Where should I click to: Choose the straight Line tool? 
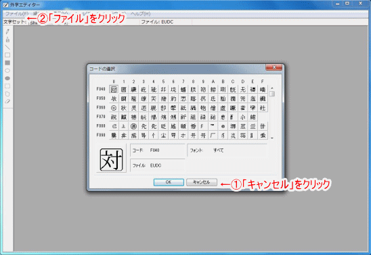coord(7,47)
